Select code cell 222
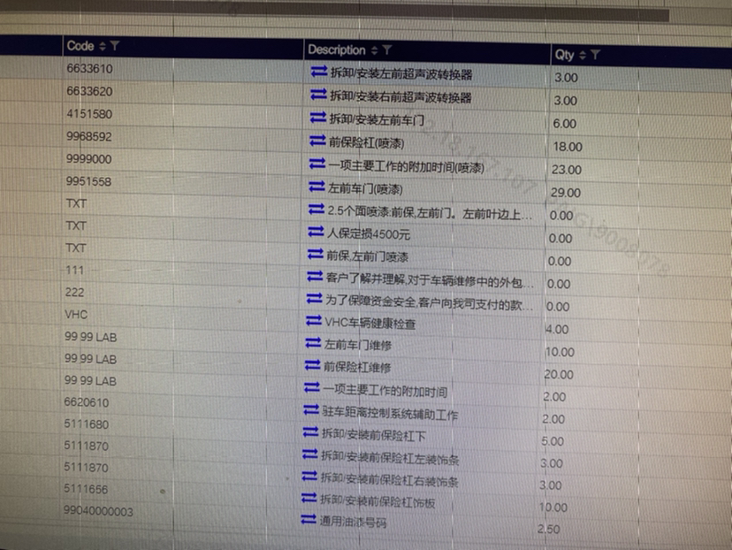This screenshot has height=550, width=732. point(74,293)
